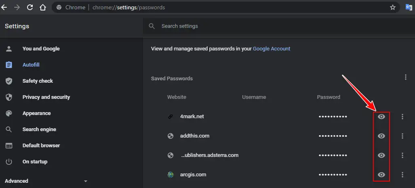The image size is (415, 188).
Task: Open On startup settings
Action: pos(35,161)
